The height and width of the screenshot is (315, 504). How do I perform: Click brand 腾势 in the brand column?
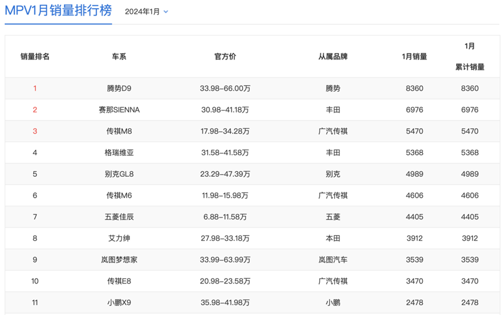coord(333,89)
